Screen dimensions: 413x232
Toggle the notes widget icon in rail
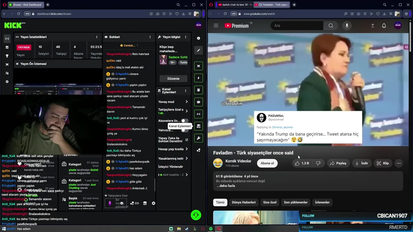coord(198,90)
